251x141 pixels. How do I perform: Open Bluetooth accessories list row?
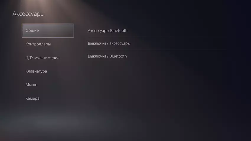click(157, 31)
